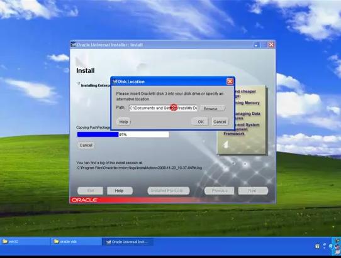Viewport: 341px width, 258px height.
Task: Open Help in the Disk Location dialog
Action: coord(123,122)
